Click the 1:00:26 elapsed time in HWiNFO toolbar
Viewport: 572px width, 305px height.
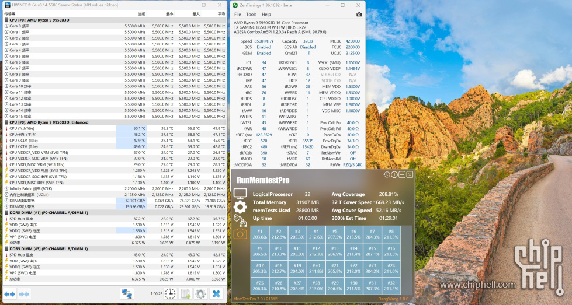tap(157, 294)
